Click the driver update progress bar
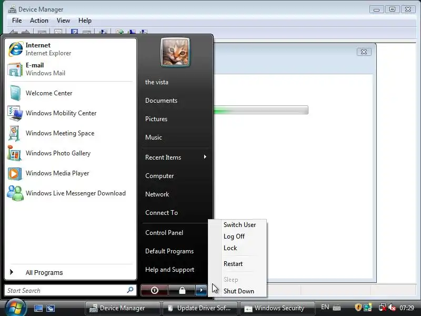 click(x=261, y=110)
